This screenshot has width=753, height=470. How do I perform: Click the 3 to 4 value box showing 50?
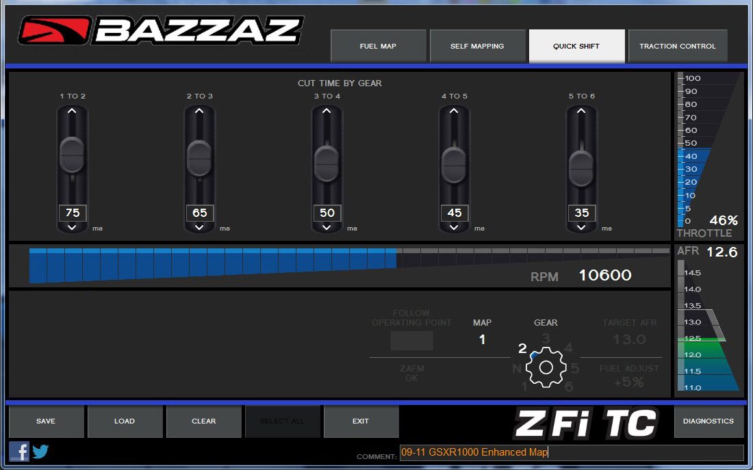[x=327, y=213]
